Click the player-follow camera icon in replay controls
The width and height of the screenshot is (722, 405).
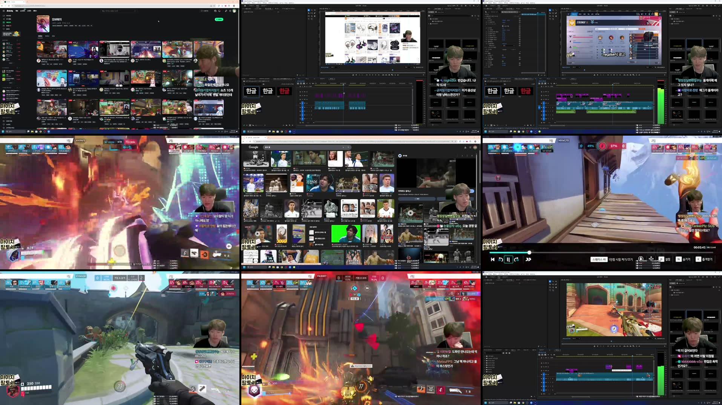tap(641, 259)
